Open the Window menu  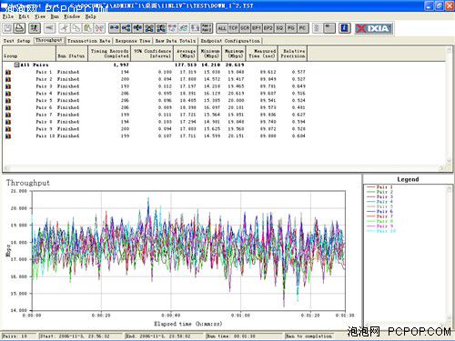click(72, 16)
